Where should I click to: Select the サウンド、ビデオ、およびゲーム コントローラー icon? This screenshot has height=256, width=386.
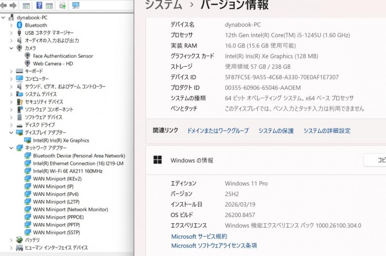pyautogui.click(x=19, y=86)
